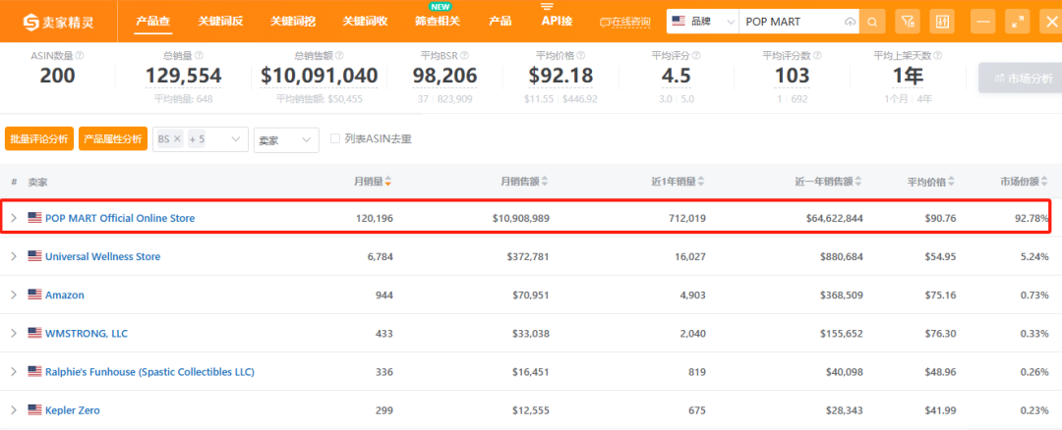Click the US flag beside WMSTRONG, LLC

[x=34, y=334]
